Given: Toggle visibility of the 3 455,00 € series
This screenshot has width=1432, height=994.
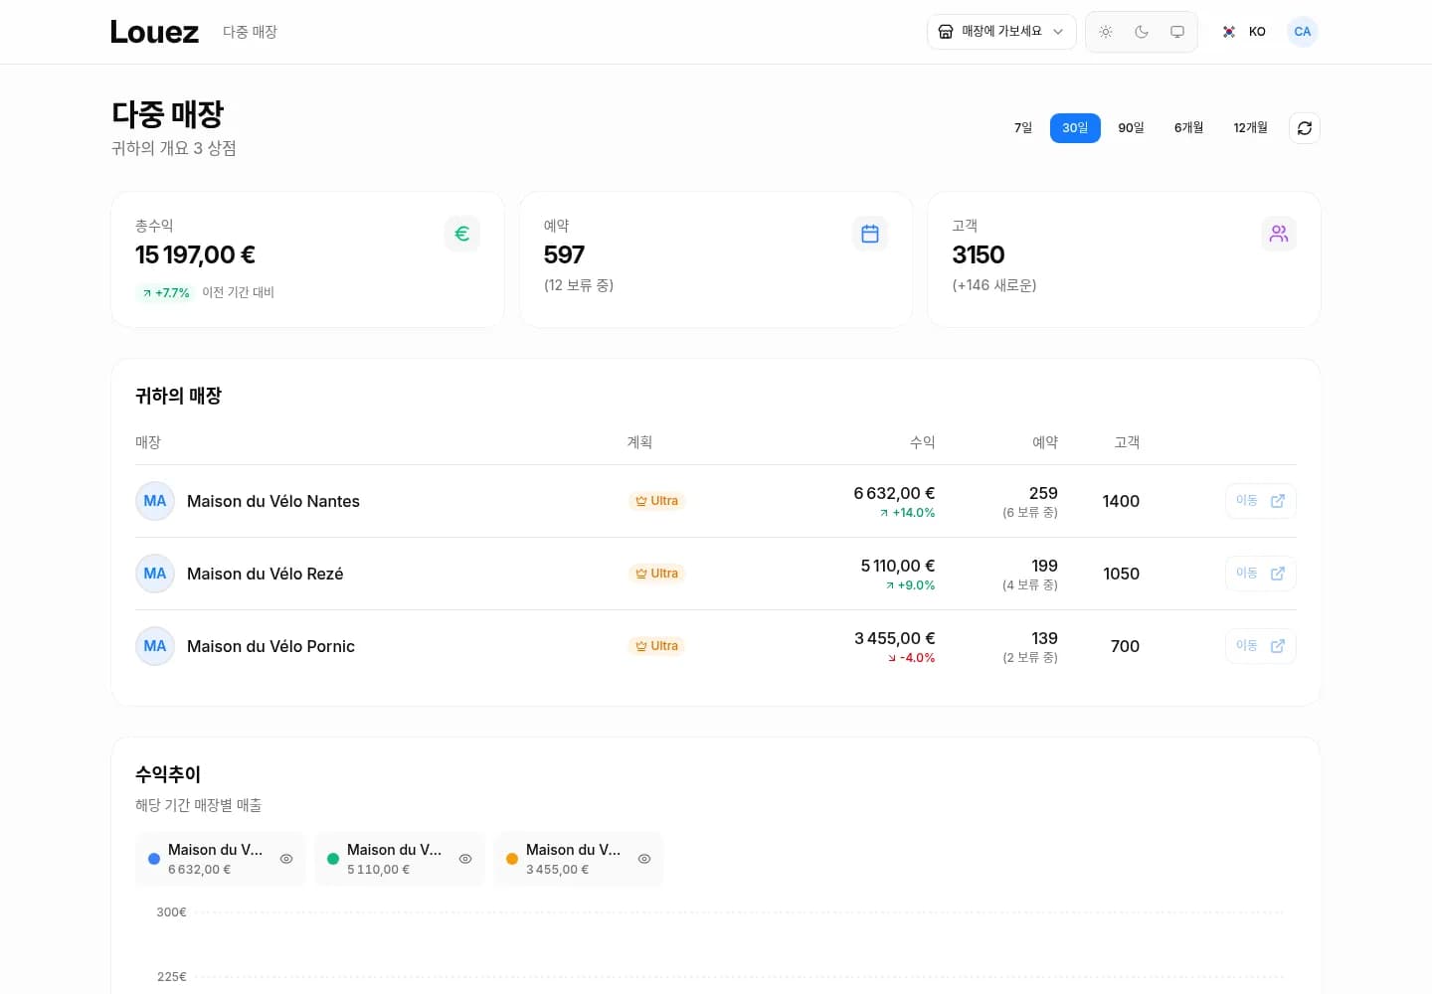Looking at the screenshot, I should (644, 859).
